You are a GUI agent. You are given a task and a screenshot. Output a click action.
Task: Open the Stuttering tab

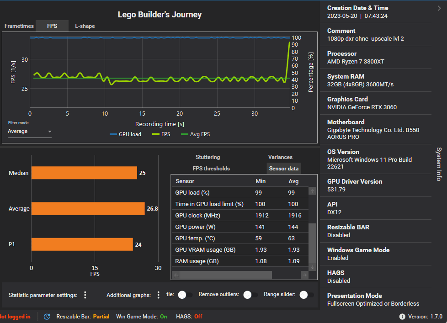(208, 157)
